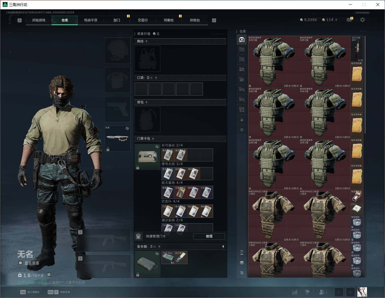Viewport: 385px width, 298px height.
Task: Toggle the 显示装备 checkbox
Action: pyautogui.click(x=20, y=263)
